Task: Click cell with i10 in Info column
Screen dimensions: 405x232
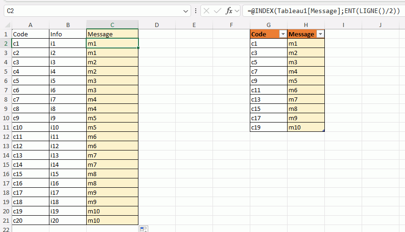Action: (x=68, y=127)
